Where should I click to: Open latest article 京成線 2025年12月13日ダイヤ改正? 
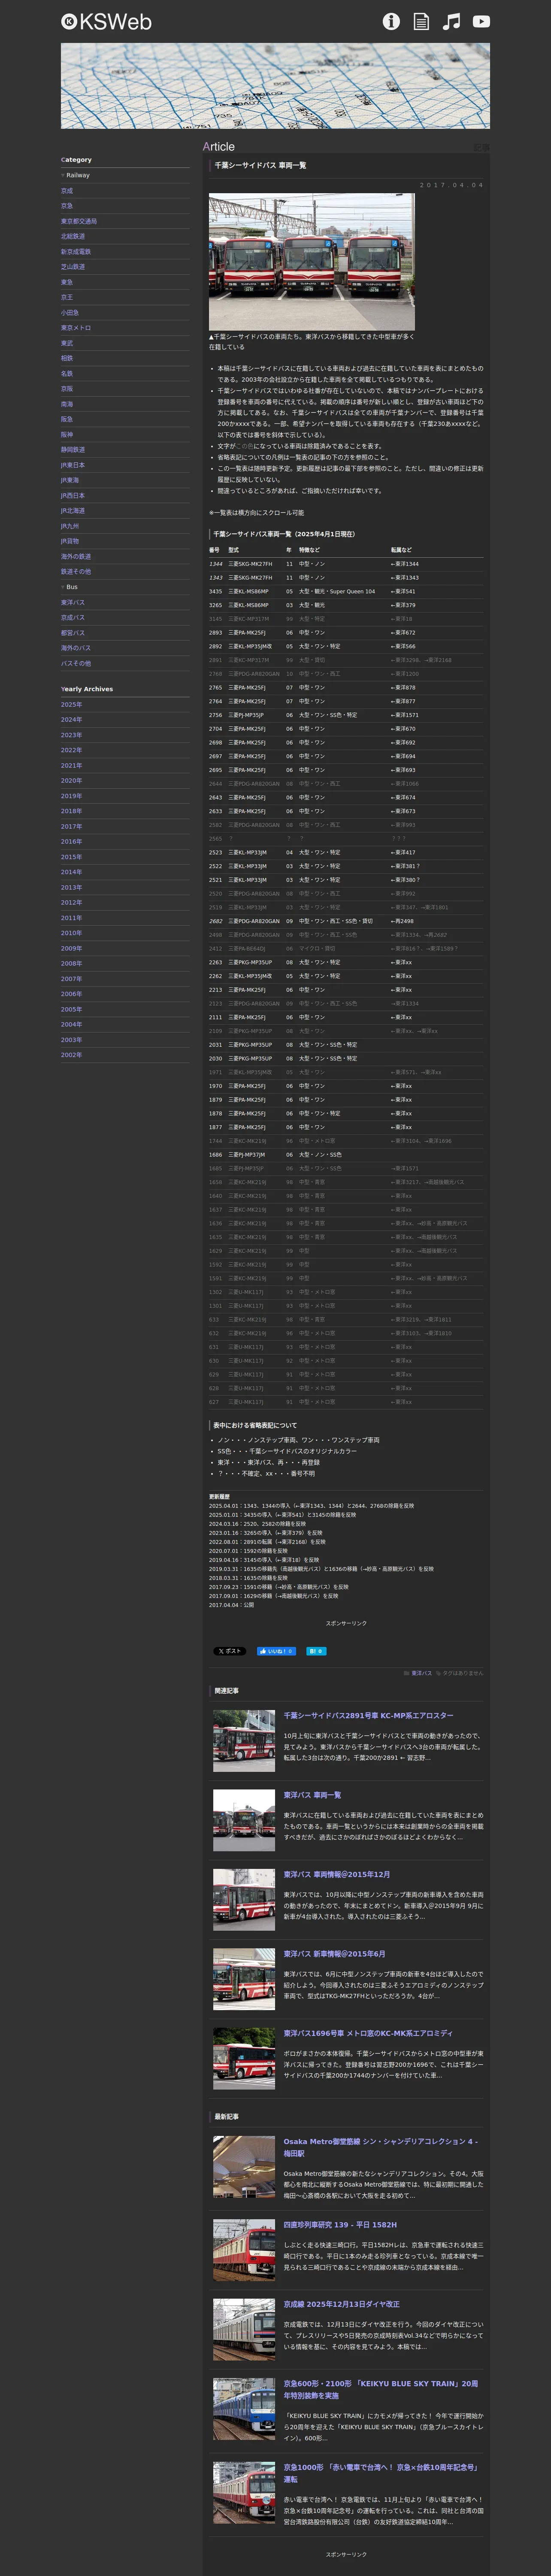tap(342, 2304)
